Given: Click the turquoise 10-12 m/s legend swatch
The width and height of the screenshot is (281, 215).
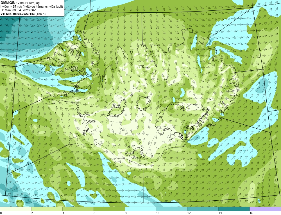Looking at the screenshot, I should [x=172, y=209].
